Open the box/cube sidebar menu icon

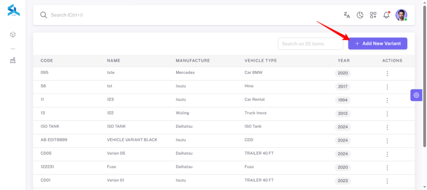click(13, 35)
